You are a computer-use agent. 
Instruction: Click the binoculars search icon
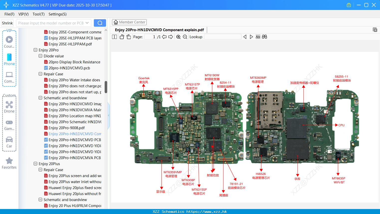pyautogui.click(x=264, y=37)
